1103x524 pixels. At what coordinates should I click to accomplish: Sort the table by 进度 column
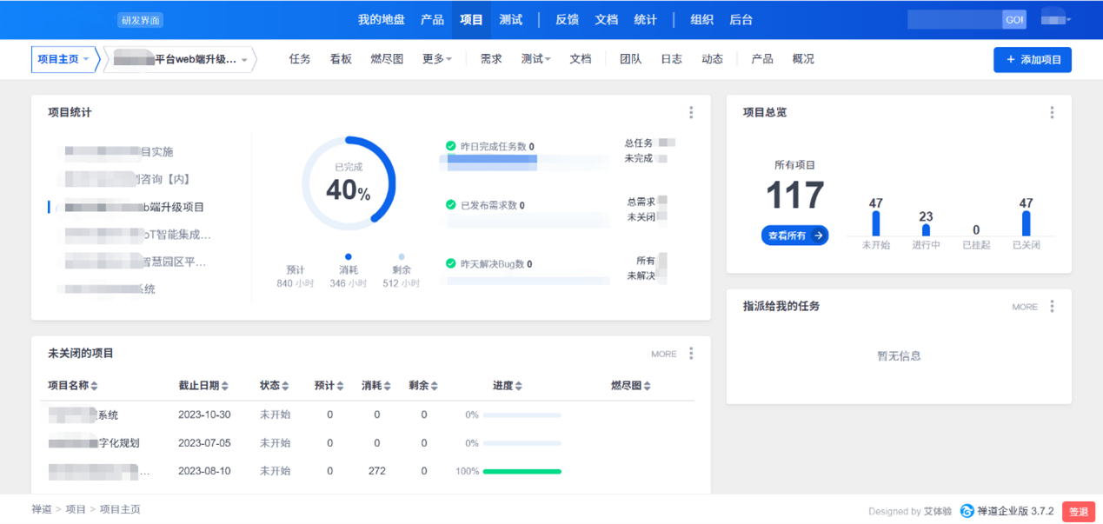coord(508,386)
